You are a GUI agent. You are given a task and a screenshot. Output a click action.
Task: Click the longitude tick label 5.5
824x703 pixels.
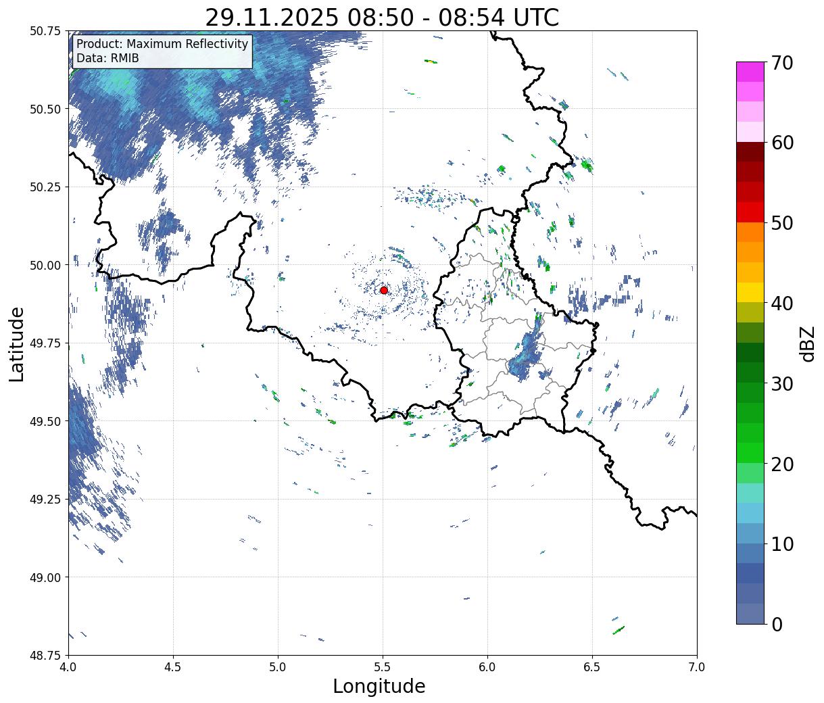[x=383, y=666]
